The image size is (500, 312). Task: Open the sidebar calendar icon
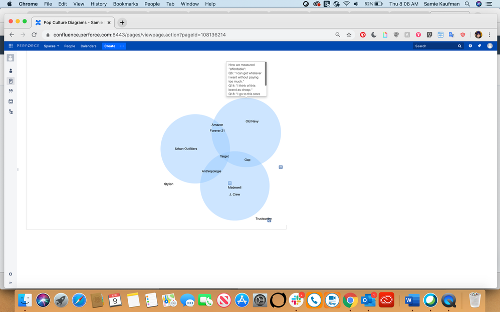click(11, 101)
